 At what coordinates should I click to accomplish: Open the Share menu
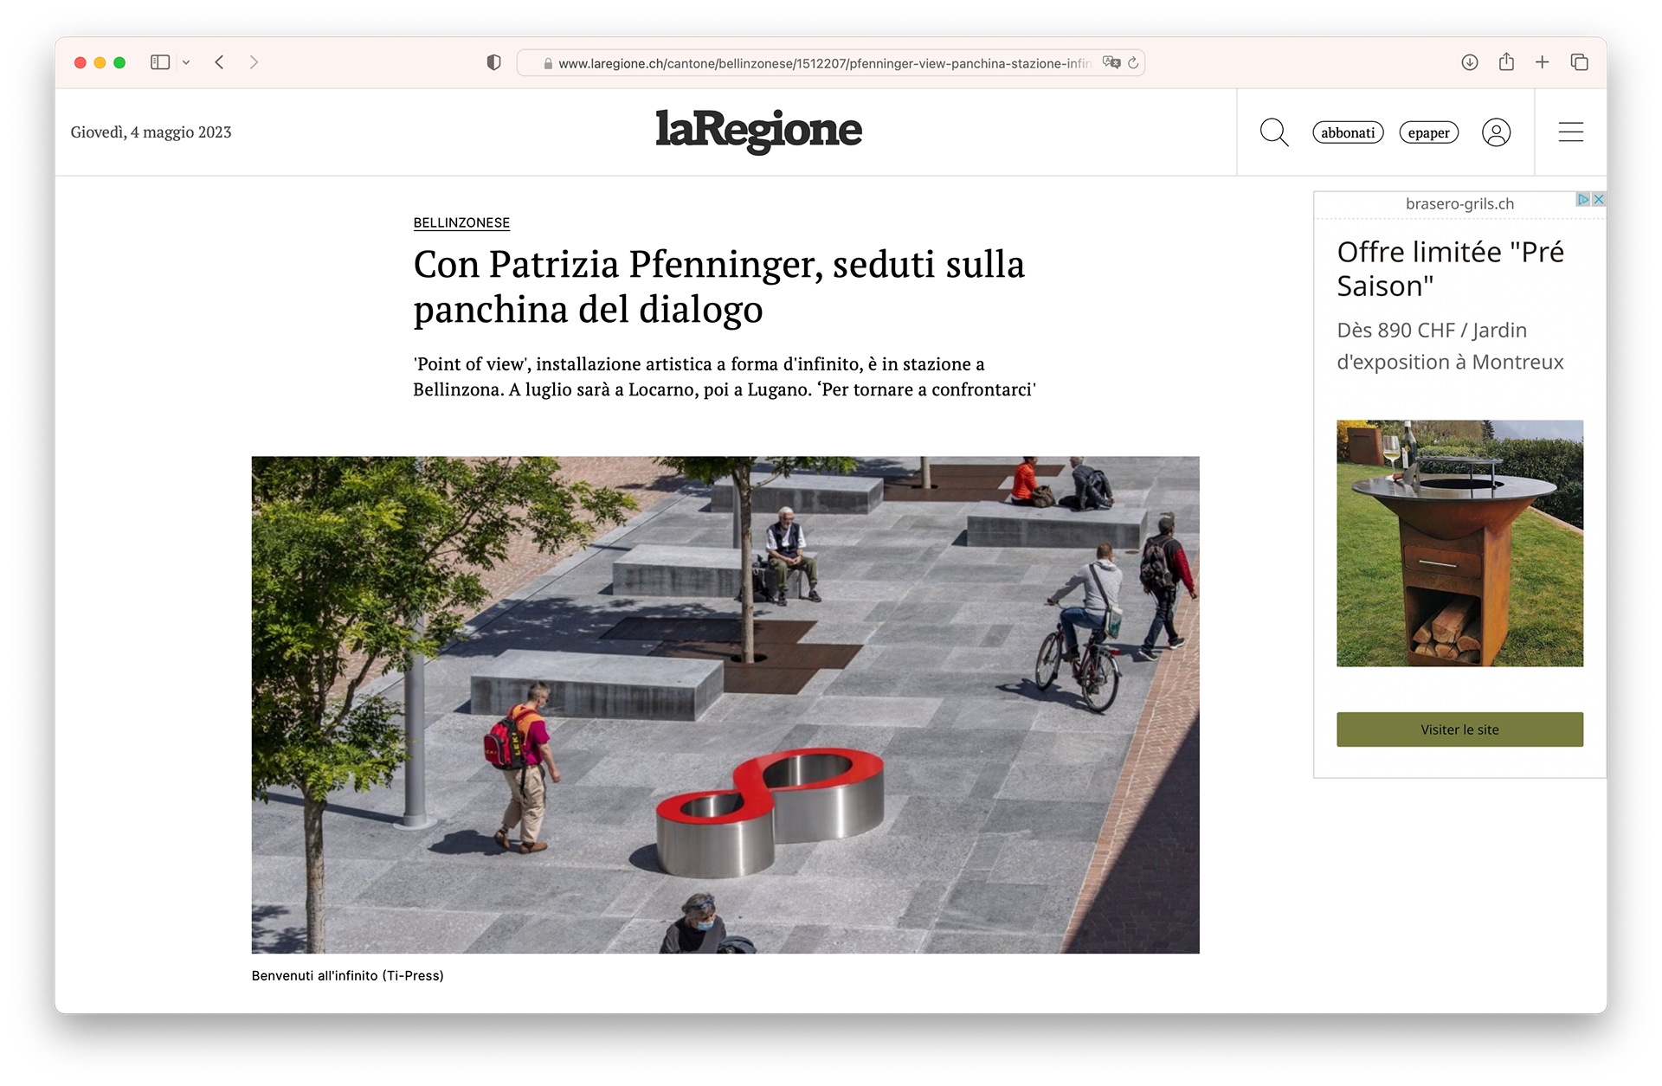(1506, 61)
